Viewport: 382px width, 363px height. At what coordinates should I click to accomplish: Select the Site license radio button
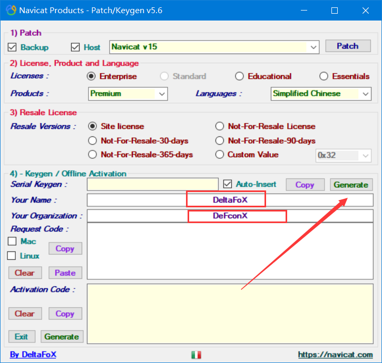(92, 126)
